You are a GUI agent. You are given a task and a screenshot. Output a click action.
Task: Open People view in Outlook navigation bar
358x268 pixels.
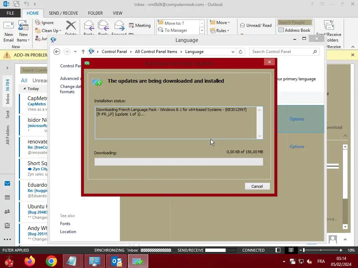pyautogui.click(x=7, y=211)
